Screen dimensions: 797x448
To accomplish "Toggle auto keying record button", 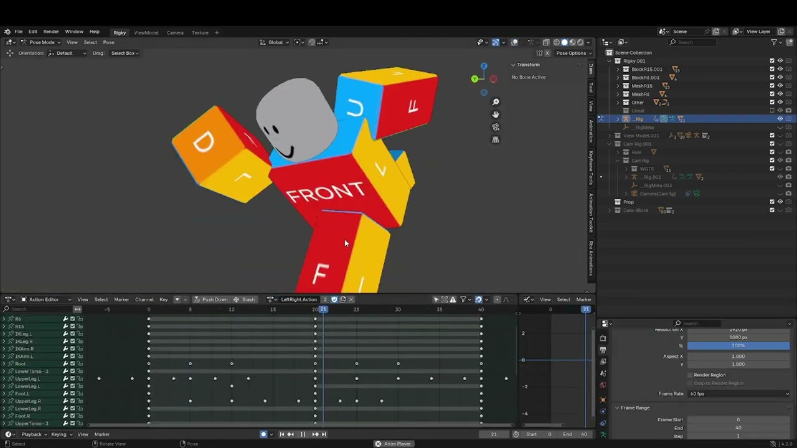I will (x=263, y=434).
